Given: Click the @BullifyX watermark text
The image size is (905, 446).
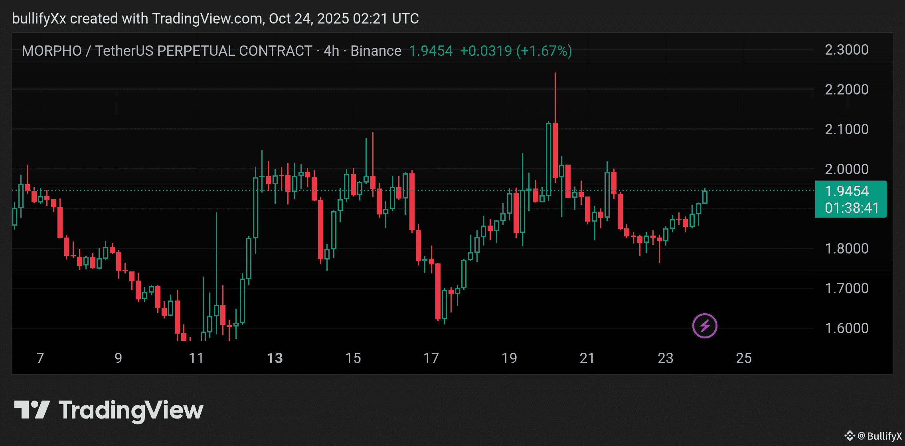Looking at the screenshot, I should [x=879, y=436].
